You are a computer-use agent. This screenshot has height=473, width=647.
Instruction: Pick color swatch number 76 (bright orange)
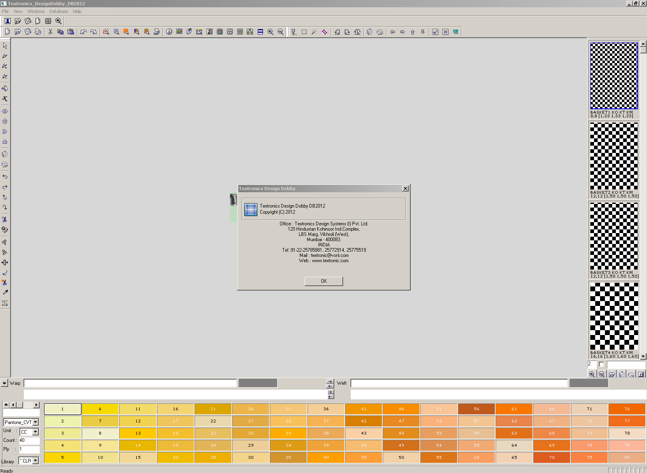point(627,409)
